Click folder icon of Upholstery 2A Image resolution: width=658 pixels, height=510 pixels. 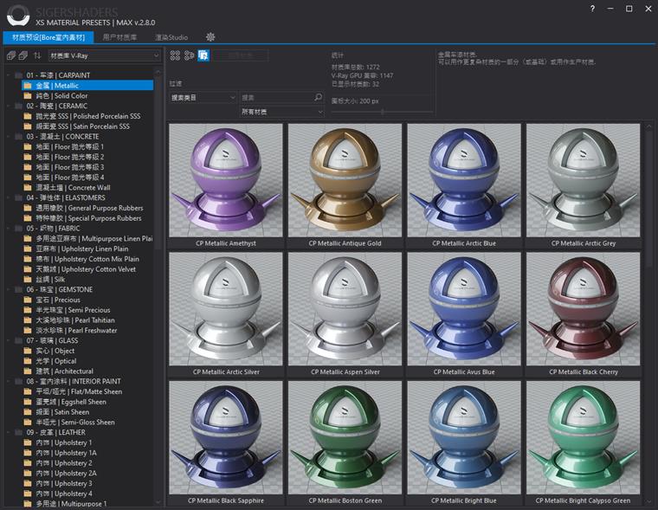pyautogui.click(x=28, y=473)
